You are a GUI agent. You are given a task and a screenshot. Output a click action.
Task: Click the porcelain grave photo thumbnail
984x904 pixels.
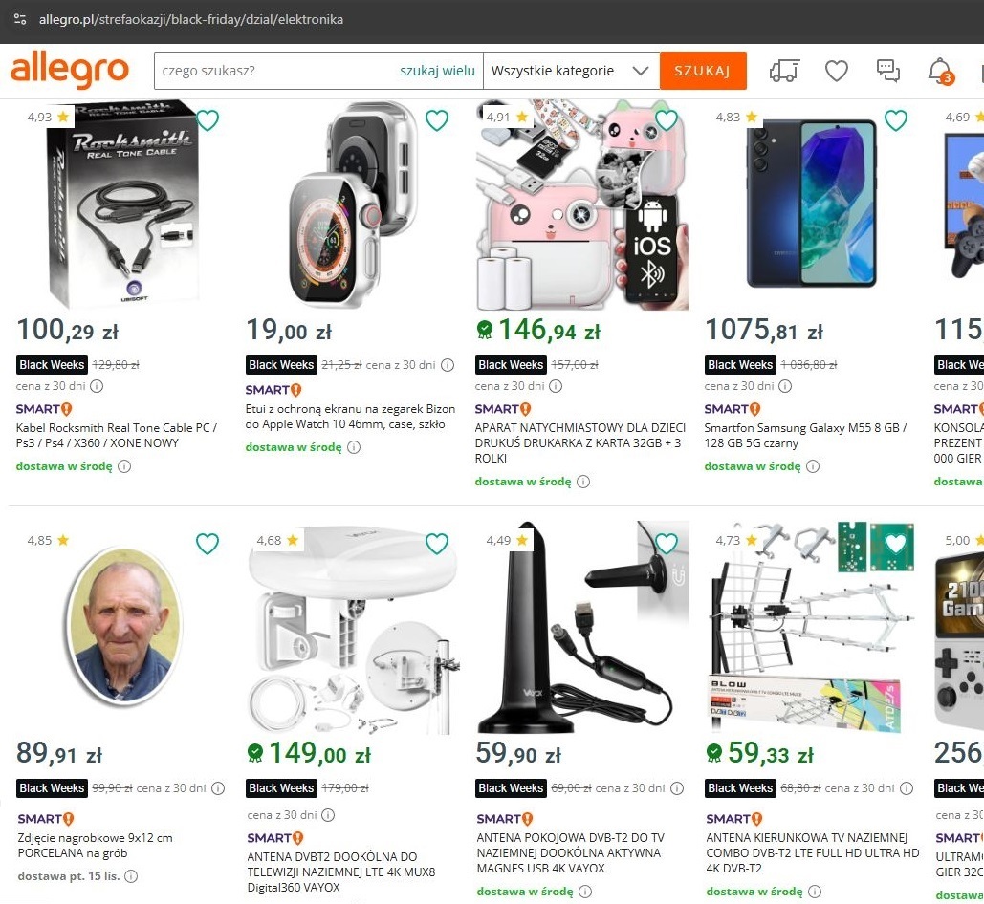click(x=124, y=624)
